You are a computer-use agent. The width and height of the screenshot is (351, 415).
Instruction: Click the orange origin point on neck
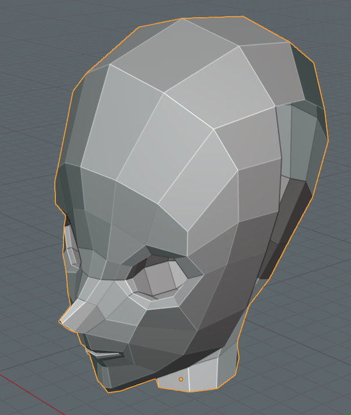point(181,379)
